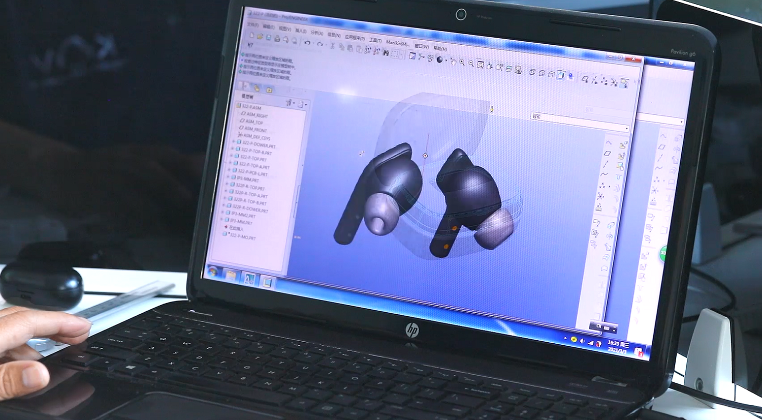The image size is (762, 420).
Task: Select ASM_RIGHT datum plane in tree
Action: (255, 115)
